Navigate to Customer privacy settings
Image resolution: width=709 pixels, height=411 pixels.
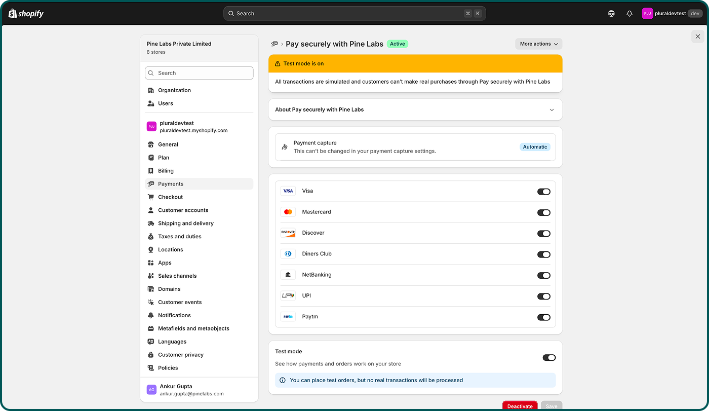pyautogui.click(x=199, y=355)
